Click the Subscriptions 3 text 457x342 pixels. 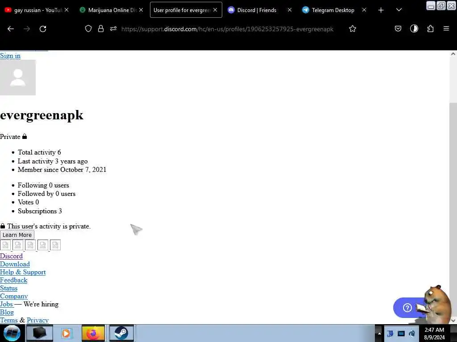pyautogui.click(x=40, y=211)
